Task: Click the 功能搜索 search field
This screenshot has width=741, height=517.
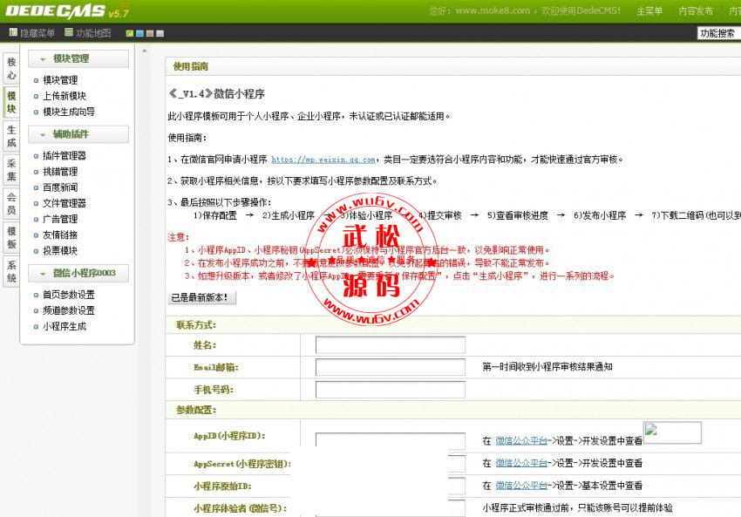Action: point(719,33)
